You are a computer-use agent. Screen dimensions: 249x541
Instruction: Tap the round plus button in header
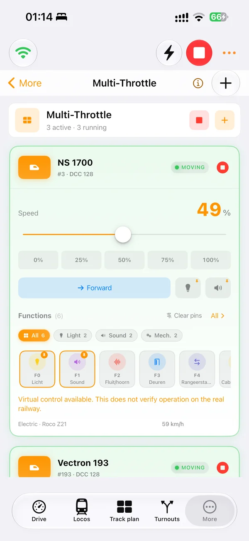pyautogui.click(x=226, y=83)
